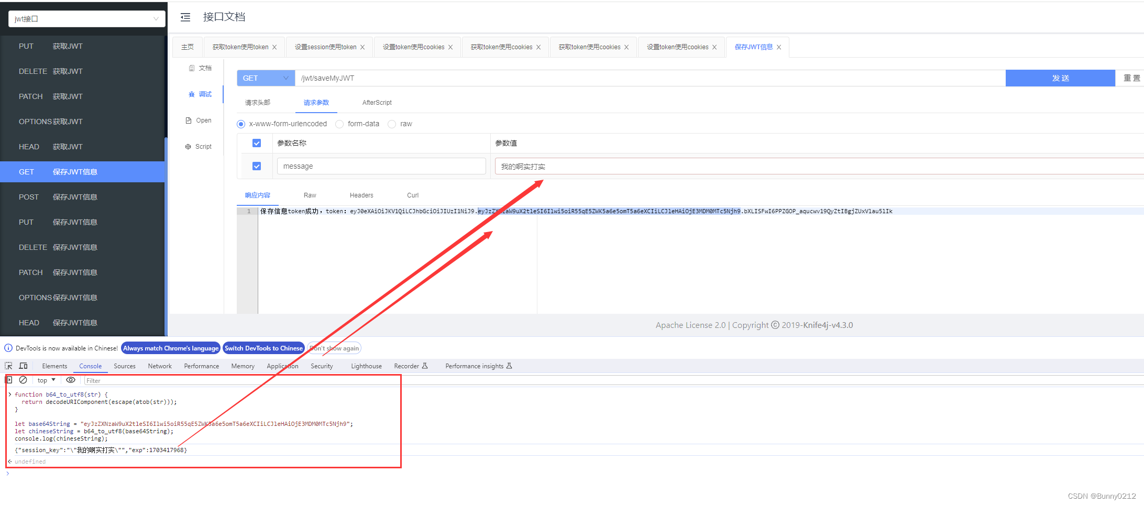Click the message parameter name field
The width and height of the screenshot is (1144, 505).
(x=381, y=166)
